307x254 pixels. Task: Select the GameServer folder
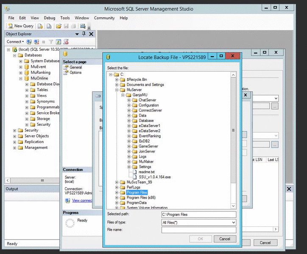[x=148, y=146]
